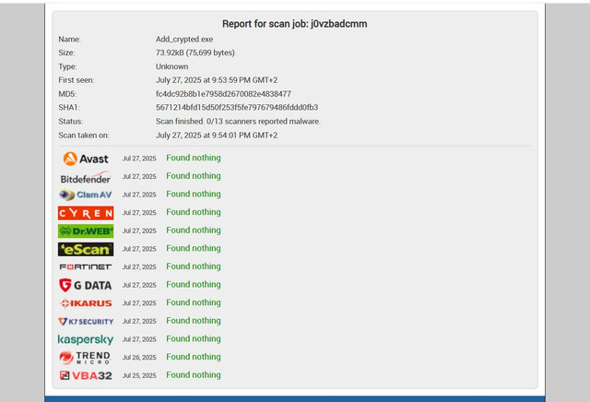Click the 'Status:' field label
The image size is (590, 402).
pos(71,121)
